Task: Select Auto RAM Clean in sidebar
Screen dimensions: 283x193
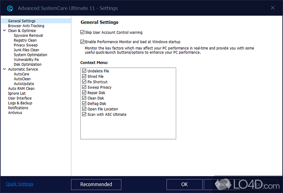Action: coord(21,89)
